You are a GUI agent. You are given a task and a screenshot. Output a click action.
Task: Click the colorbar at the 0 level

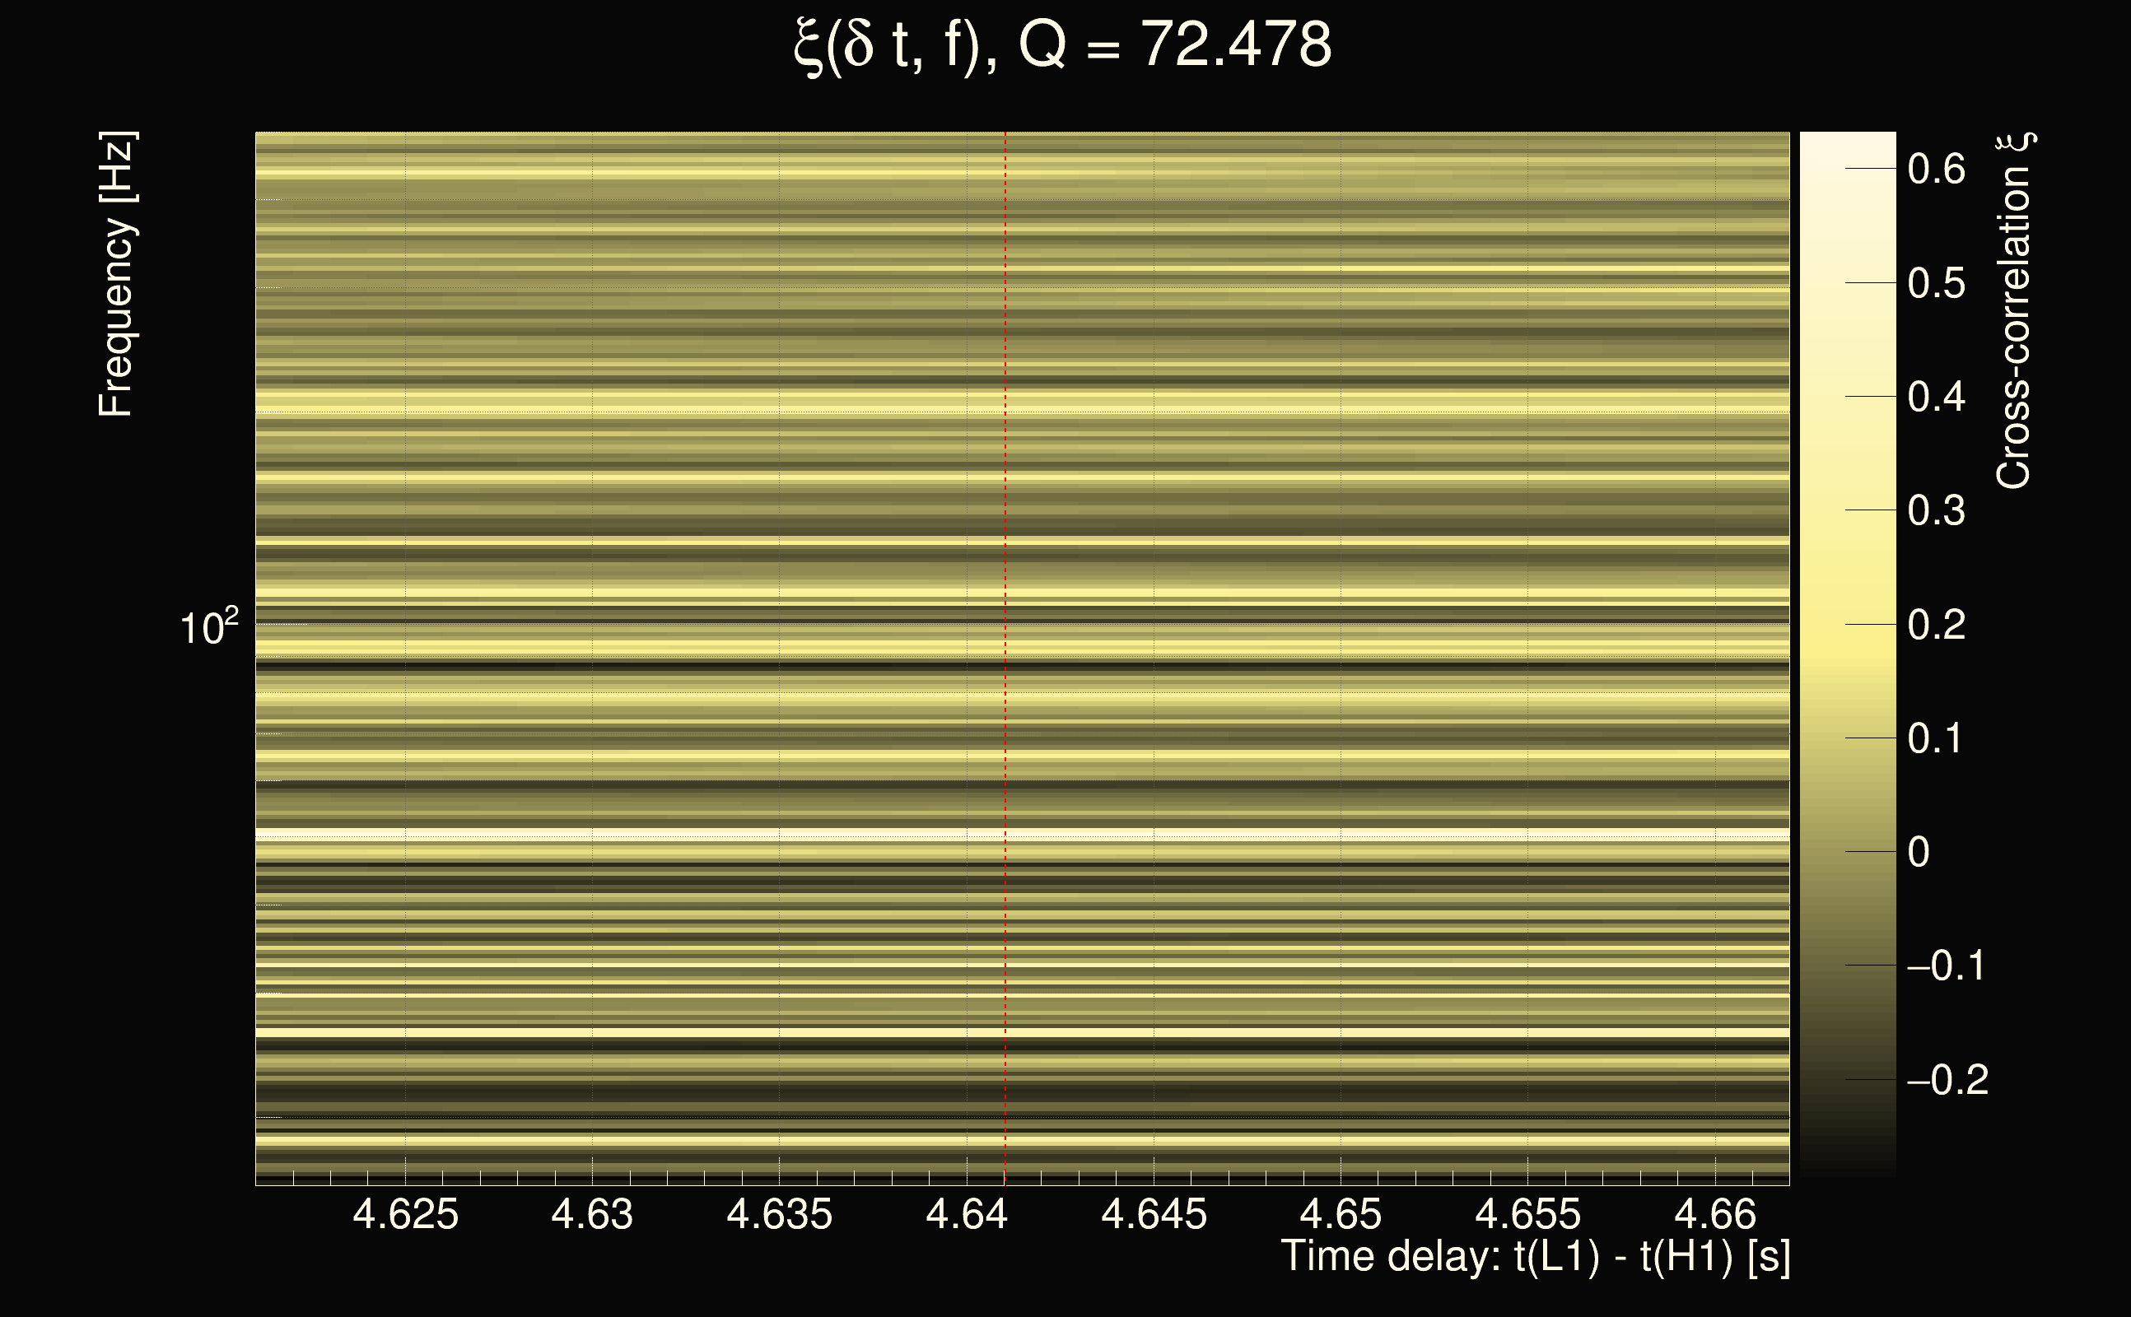click(x=1847, y=851)
